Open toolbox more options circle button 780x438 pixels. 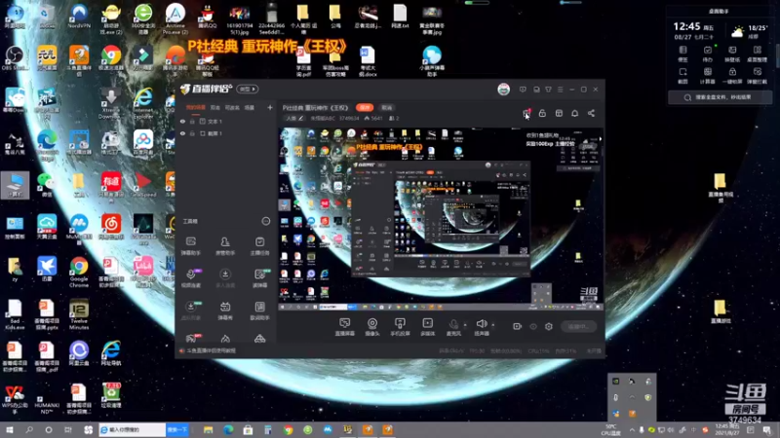point(266,221)
